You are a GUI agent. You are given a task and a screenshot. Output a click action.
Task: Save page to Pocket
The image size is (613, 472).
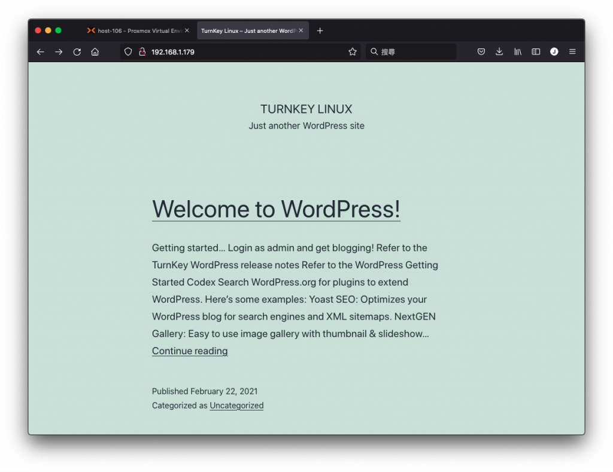click(x=481, y=51)
